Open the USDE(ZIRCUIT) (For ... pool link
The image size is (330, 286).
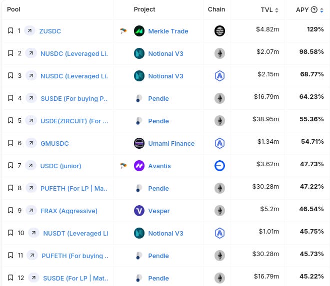pyautogui.click(x=74, y=121)
